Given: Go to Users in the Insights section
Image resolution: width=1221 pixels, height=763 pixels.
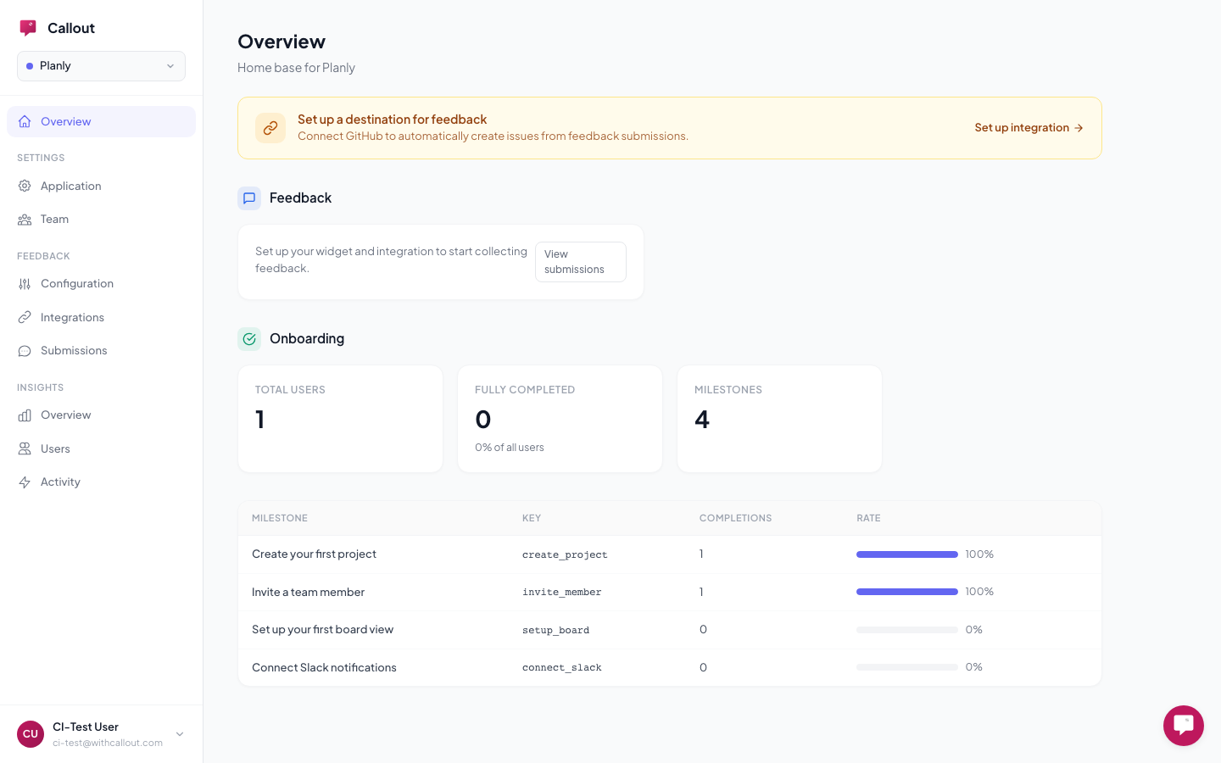Looking at the screenshot, I should click(x=55, y=448).
